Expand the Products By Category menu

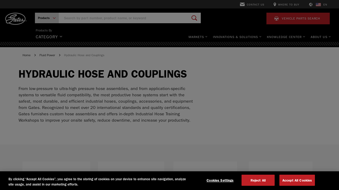49,37
